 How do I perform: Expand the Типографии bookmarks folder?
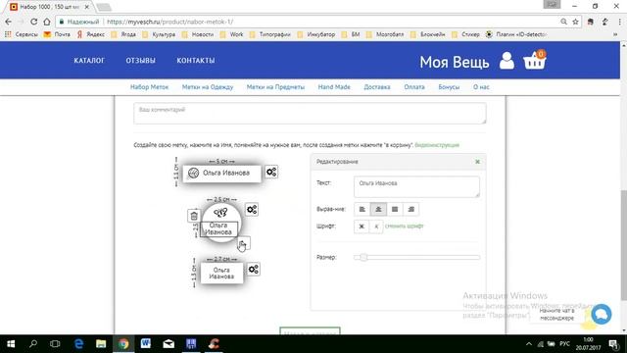click(x=270, y=34)
